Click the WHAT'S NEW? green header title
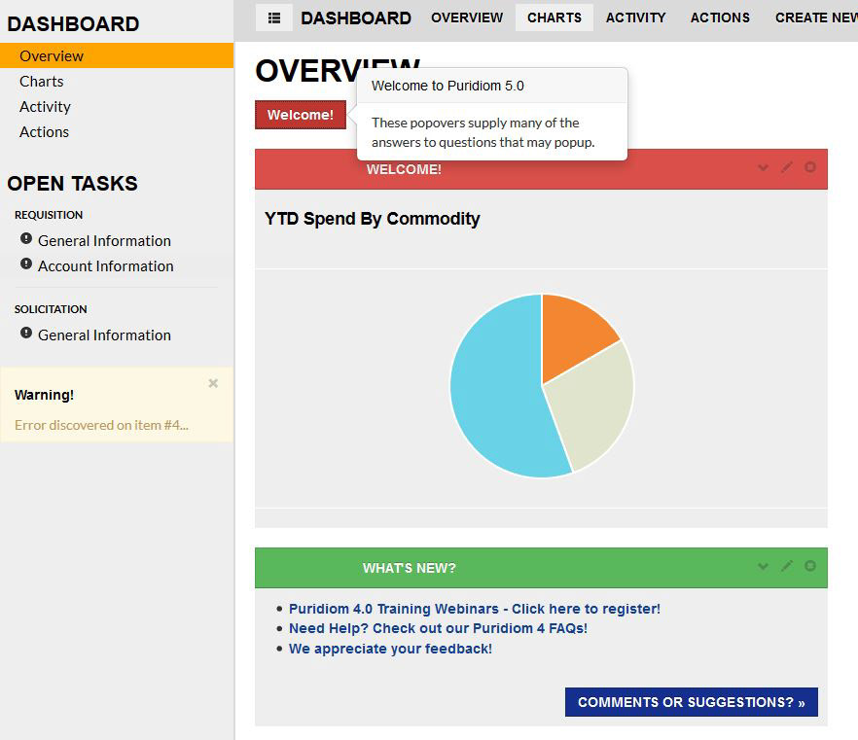This screenshot has width=858, height=740. [x=409, y=568]
